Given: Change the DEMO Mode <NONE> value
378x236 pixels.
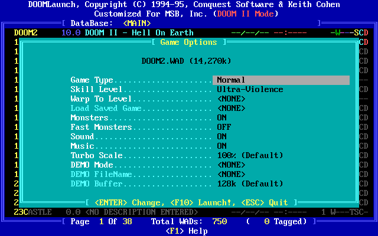Looking at the screenshot, I should [x=231, y=165].
